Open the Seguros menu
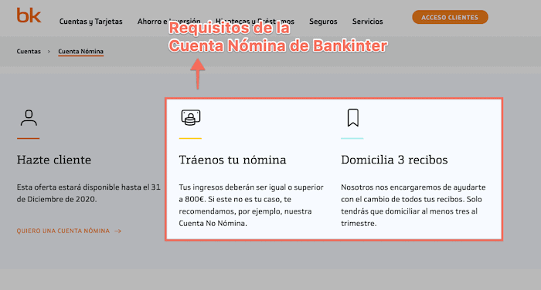Screen dimensions: 541x290 323,22
